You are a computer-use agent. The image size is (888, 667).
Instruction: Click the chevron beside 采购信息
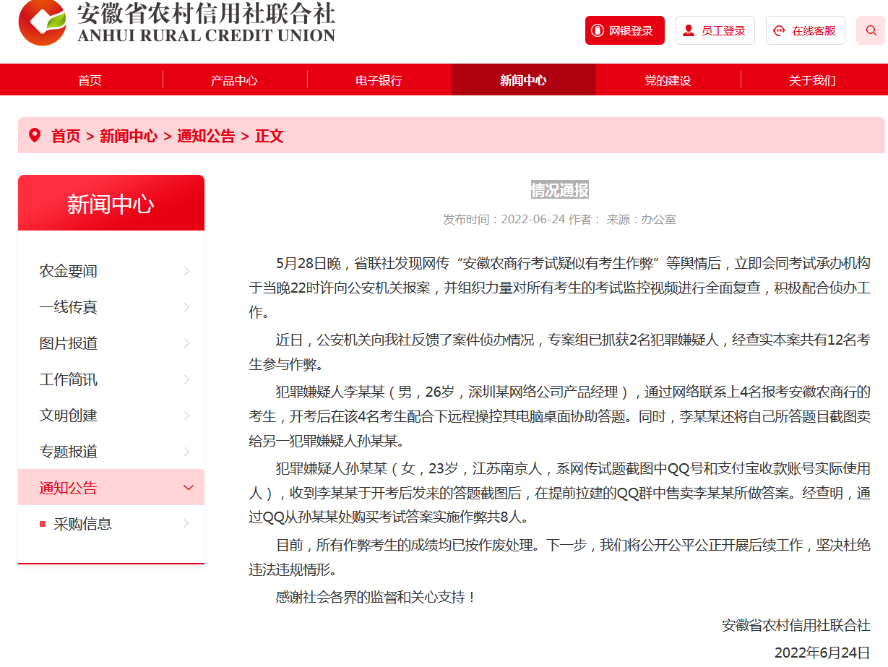pyautogui.click(x=187, y=524)
